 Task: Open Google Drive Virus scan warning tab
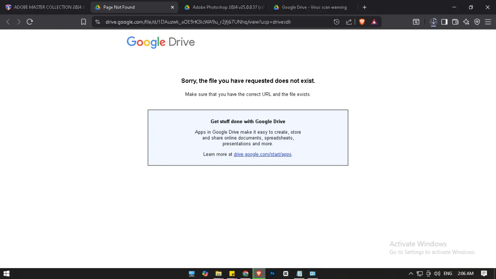[x=313, y=7]
